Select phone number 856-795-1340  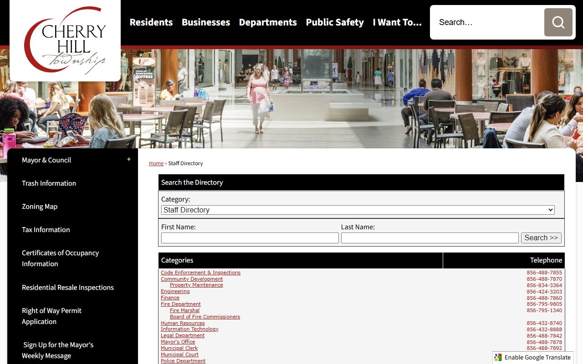click(x=544, y=310)
